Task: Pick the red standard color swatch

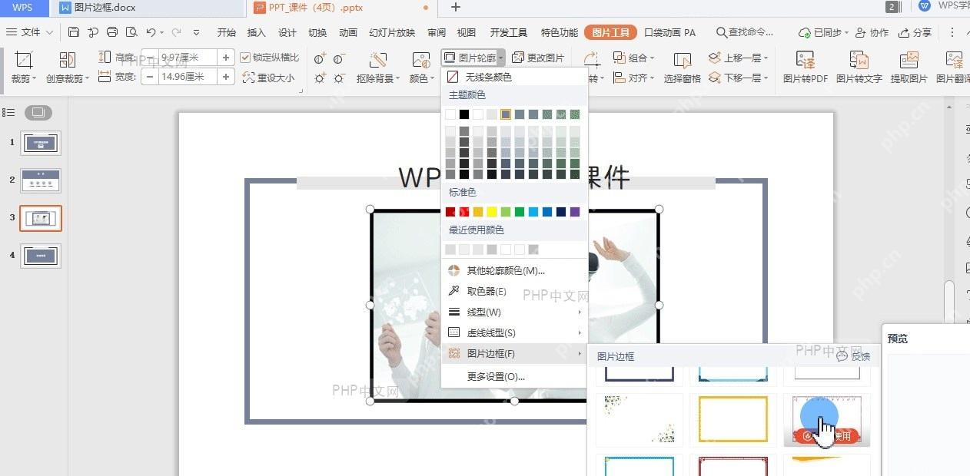Action: coord(463,212)
